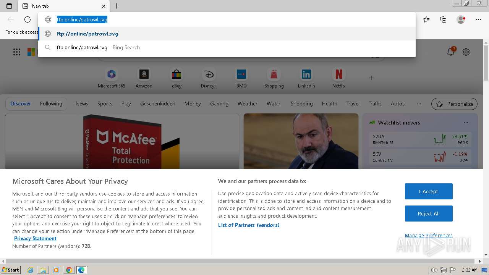Open a new tab with plus button
The width and height of the screenshot is (489, 275).
pyautogui.click(x=117, y=6)
